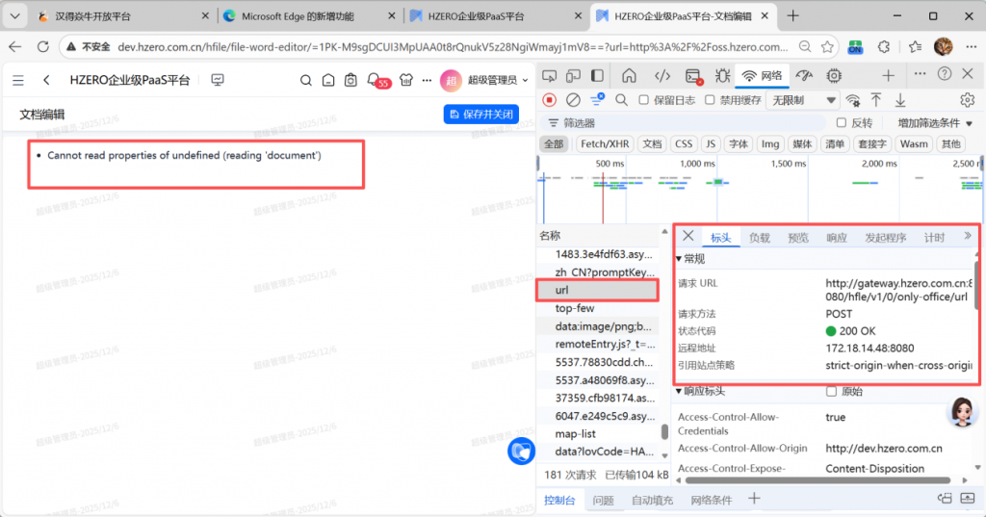Screen dimensions: 986x517
Task: Open the DevTools Console panel icon
Action: (x=693, y=76)
